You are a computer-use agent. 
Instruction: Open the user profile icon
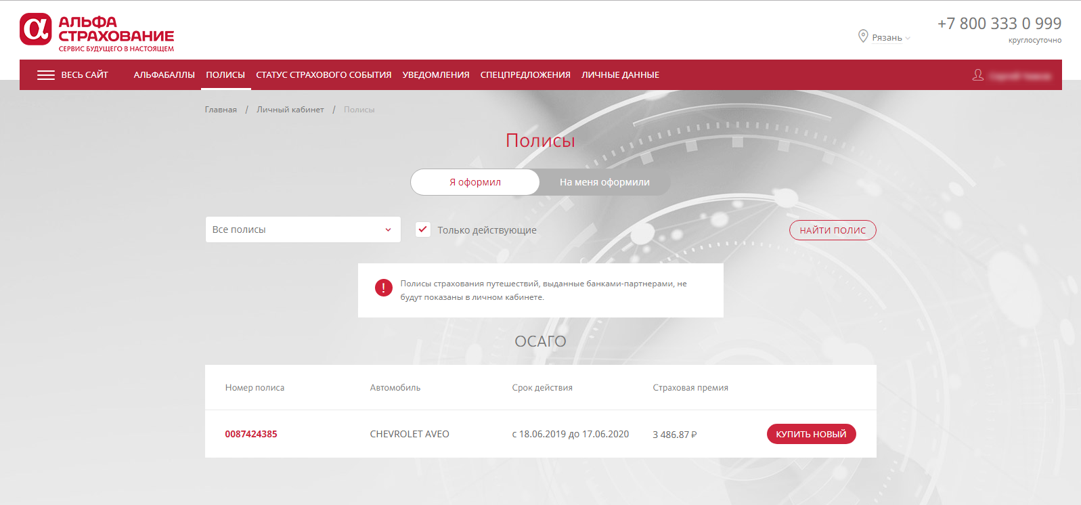tap(978, 75)
